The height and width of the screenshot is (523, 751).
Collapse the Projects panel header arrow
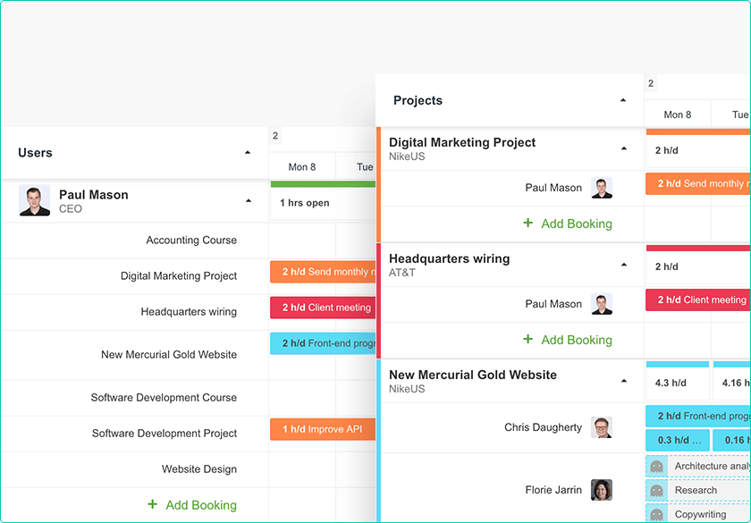tap(623, 101)
